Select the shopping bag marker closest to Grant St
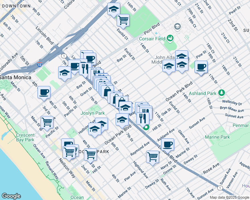This screenshot has height=200, width=250. point(107,92)
